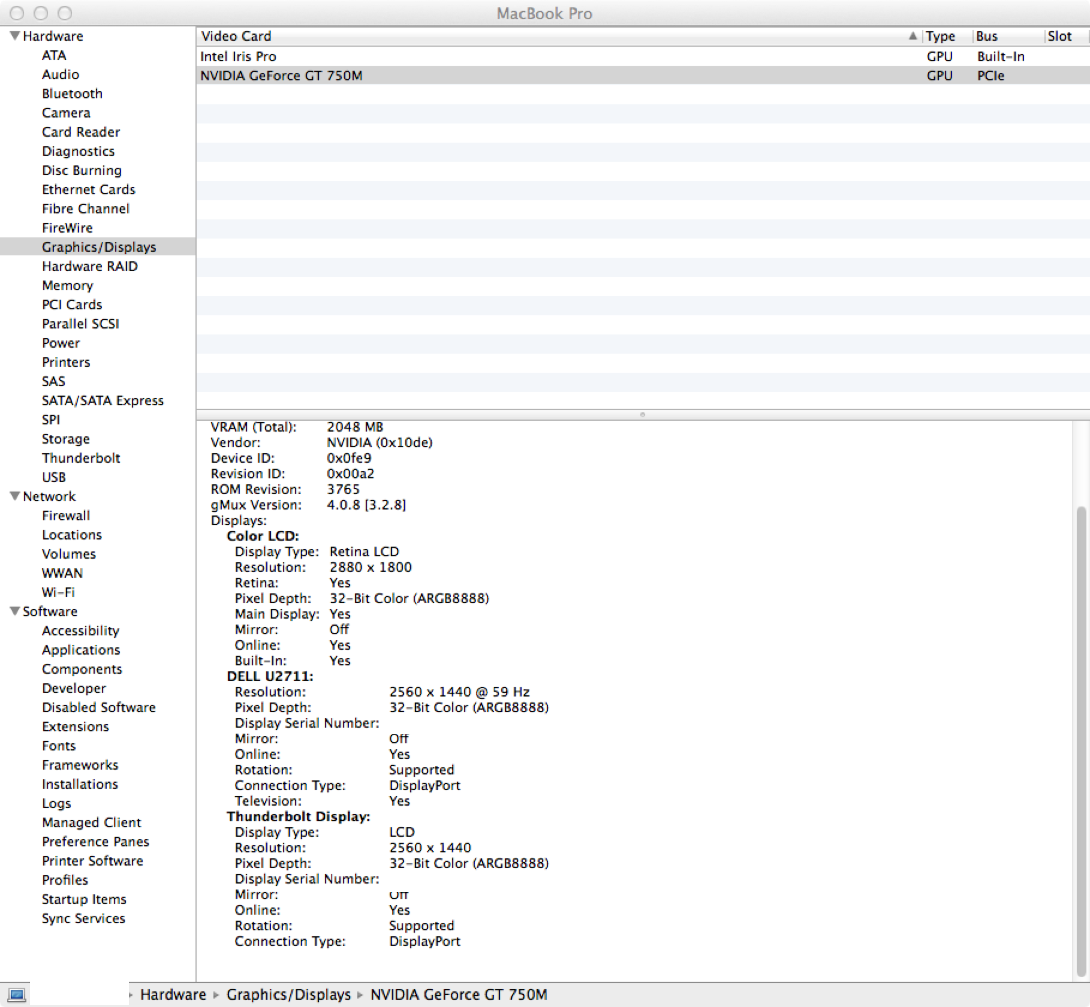The image size is (1090, 1007).
Task: Open the Thunderbolt section
Action: [x=81, y=458]
